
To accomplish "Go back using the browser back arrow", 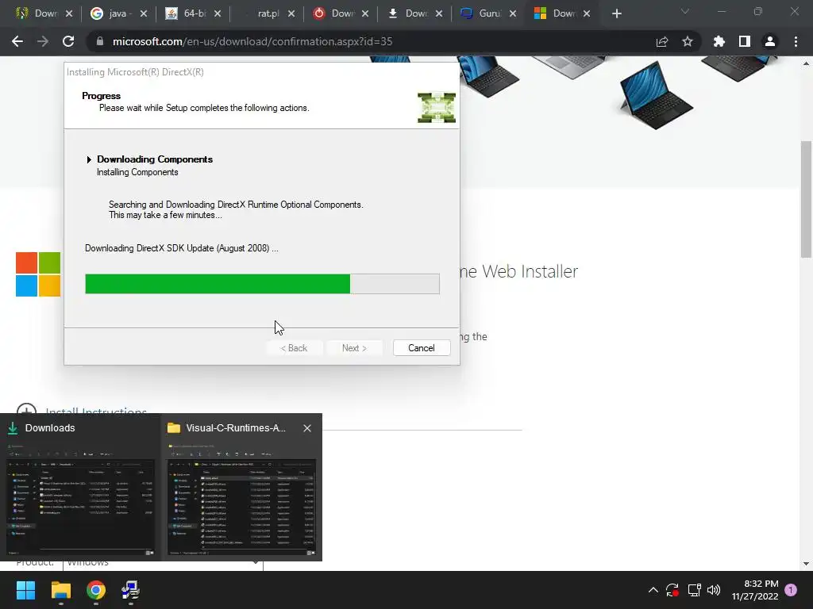I will point(17,41).
